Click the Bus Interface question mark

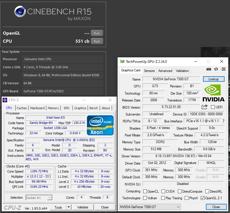click(223, 121)
